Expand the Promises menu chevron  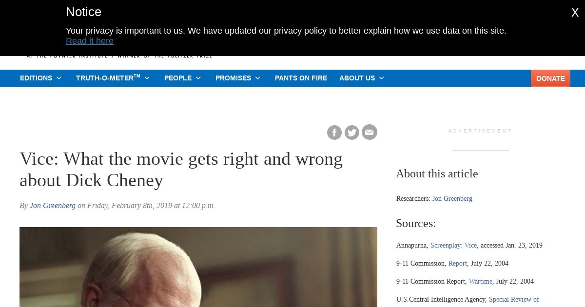pyautogui.click(x=258, y=78)
